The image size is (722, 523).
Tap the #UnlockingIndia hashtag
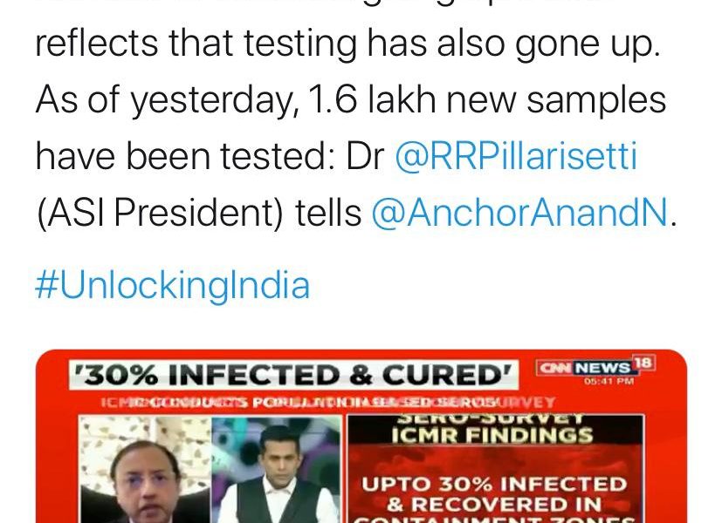(173, 286)
